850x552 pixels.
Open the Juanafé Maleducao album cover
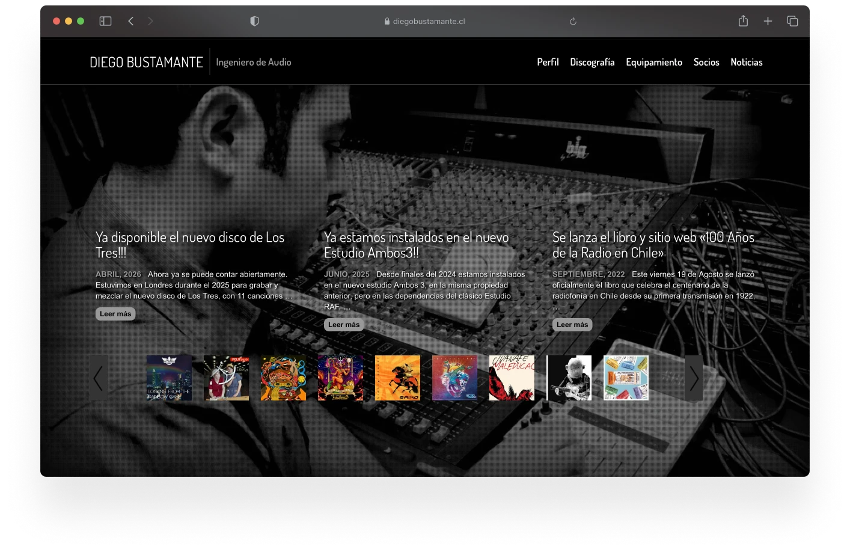pyautogui.click(x=512, y=378)
